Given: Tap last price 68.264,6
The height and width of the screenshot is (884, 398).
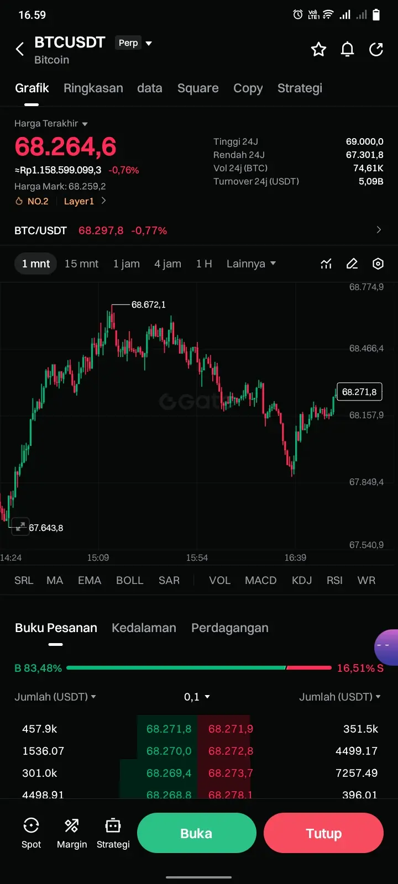Looking at the screenshot, I should coord(65,147).
